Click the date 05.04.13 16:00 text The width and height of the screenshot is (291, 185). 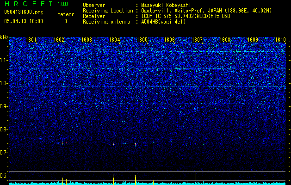click(24, 21)
